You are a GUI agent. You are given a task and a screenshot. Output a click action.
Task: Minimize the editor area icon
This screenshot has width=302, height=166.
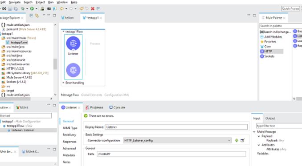(249, 15)
